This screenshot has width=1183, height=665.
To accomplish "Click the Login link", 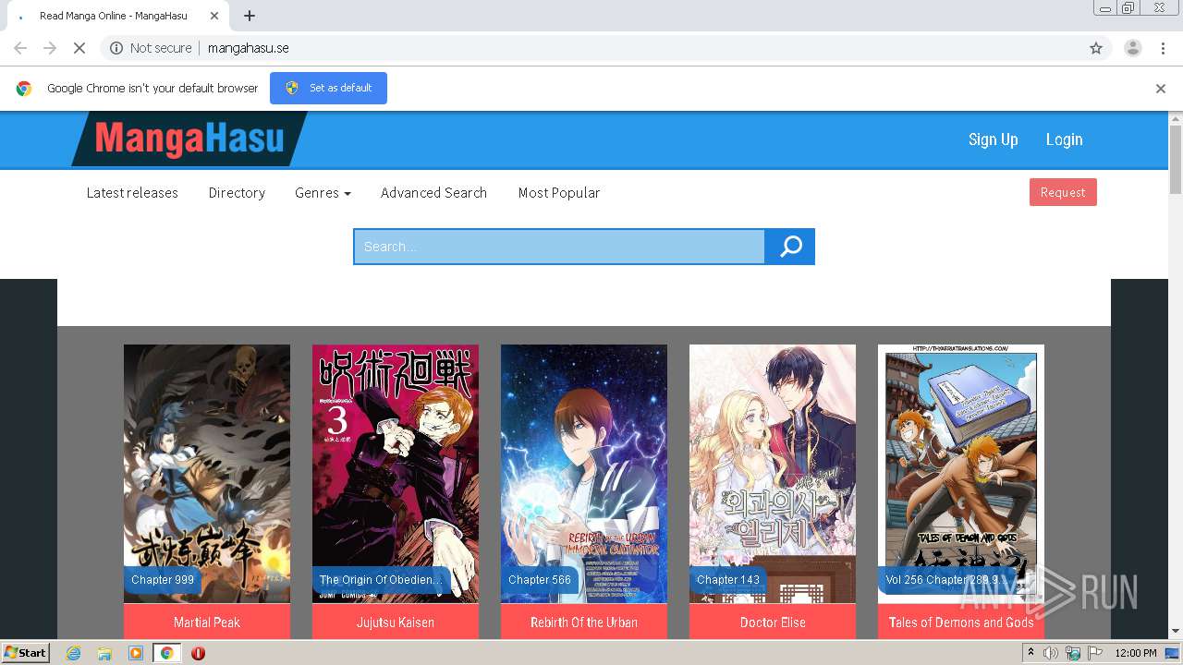I will point(1064,139).
